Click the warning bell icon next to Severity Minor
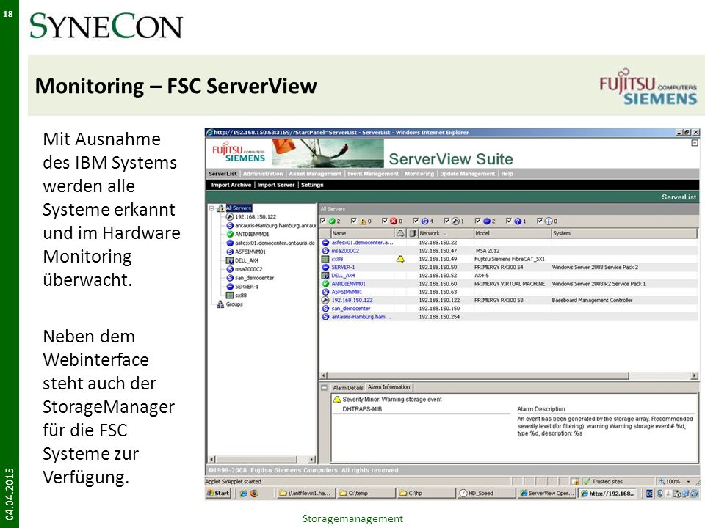Screen dimensions: 705x528 tap(337, 399)
